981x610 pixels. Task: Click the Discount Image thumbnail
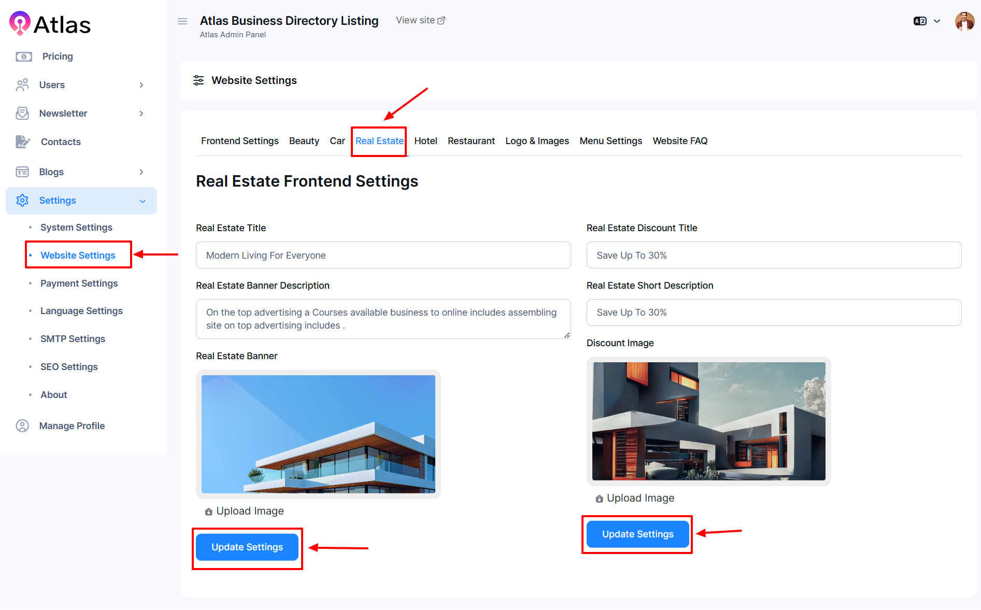coord(708,421)
